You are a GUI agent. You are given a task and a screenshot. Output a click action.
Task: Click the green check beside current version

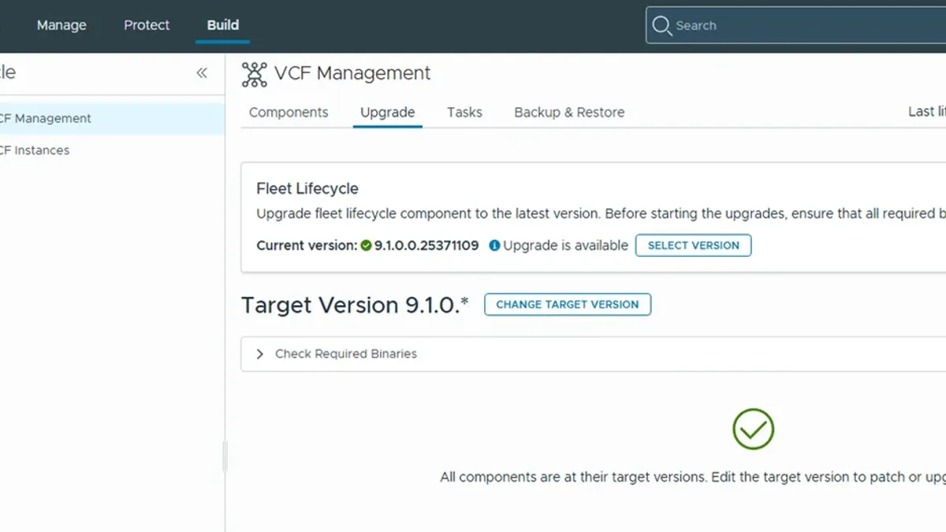366,245
